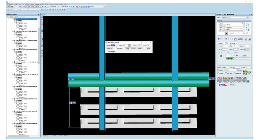Click the red X icon beside the list dropdown
The height and width of the screenshot is (140, 259).
click(105, 7)
